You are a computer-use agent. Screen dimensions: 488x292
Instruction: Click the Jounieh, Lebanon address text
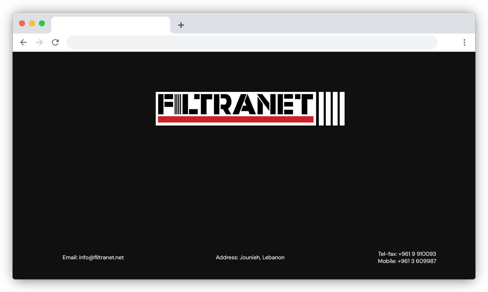tap(262, 258)
